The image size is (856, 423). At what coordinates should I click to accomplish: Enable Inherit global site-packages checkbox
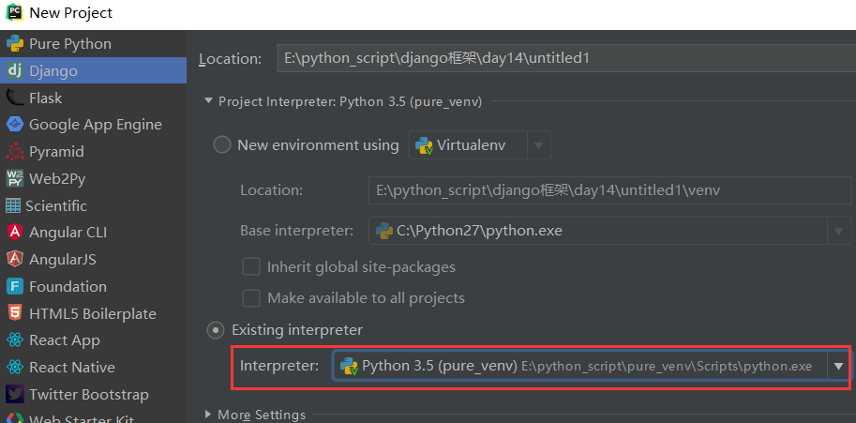[x=251, y=266]
